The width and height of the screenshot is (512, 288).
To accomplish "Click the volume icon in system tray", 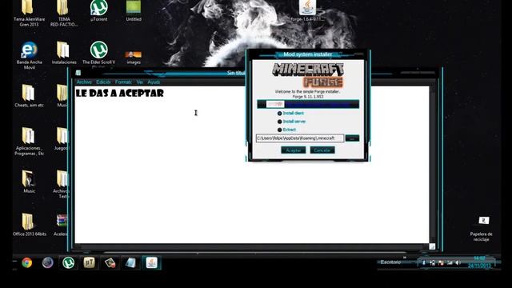I will (x=458, y=262).
